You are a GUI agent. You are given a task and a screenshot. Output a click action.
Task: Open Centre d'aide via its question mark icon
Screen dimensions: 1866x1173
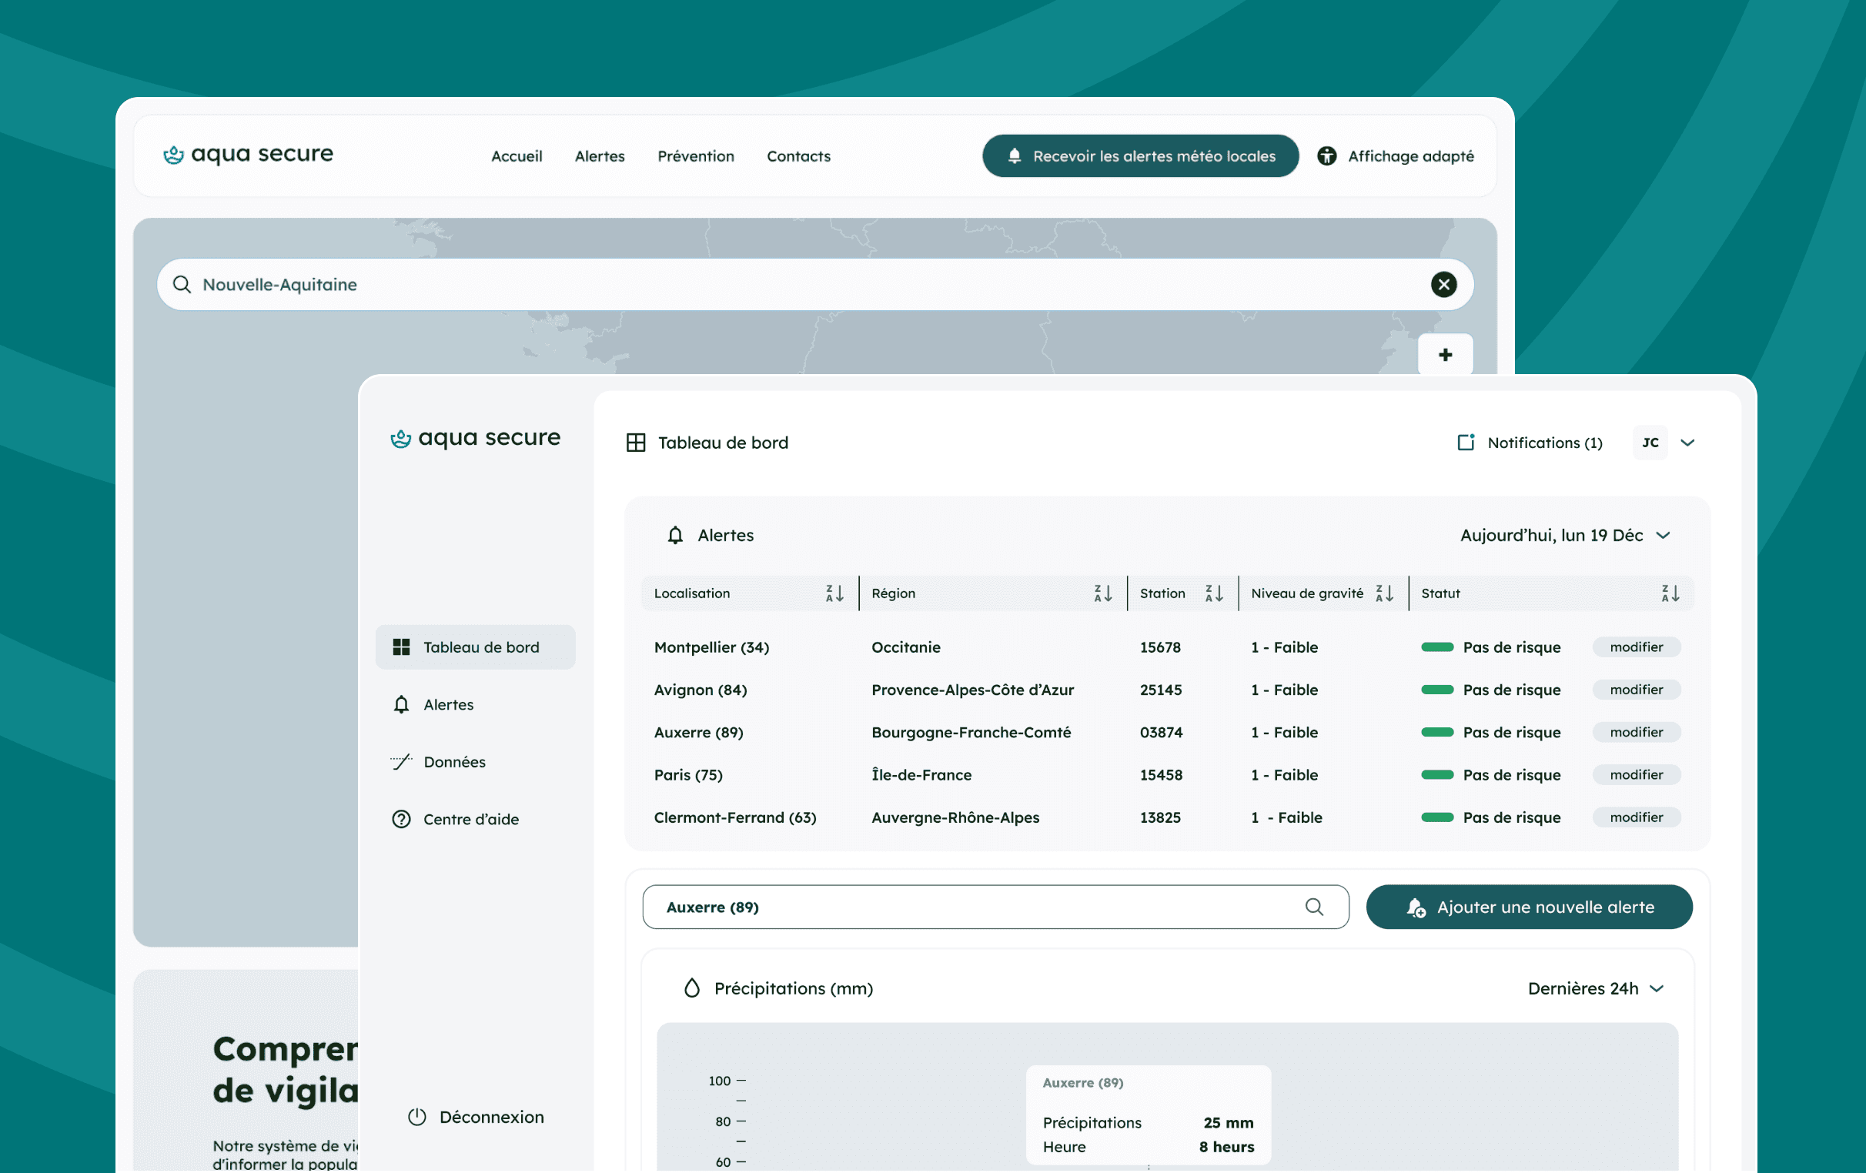(x=401, y=819)
